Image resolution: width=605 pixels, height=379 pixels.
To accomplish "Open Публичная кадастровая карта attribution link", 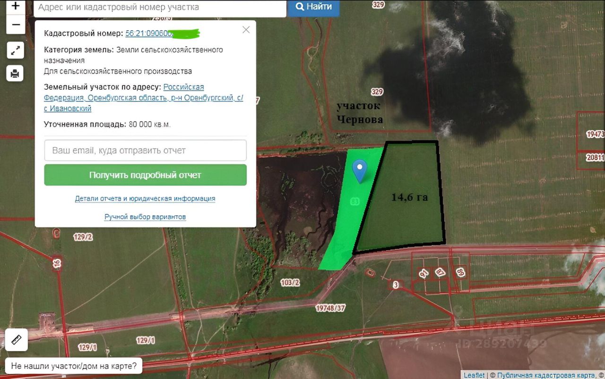I will 546,375.
